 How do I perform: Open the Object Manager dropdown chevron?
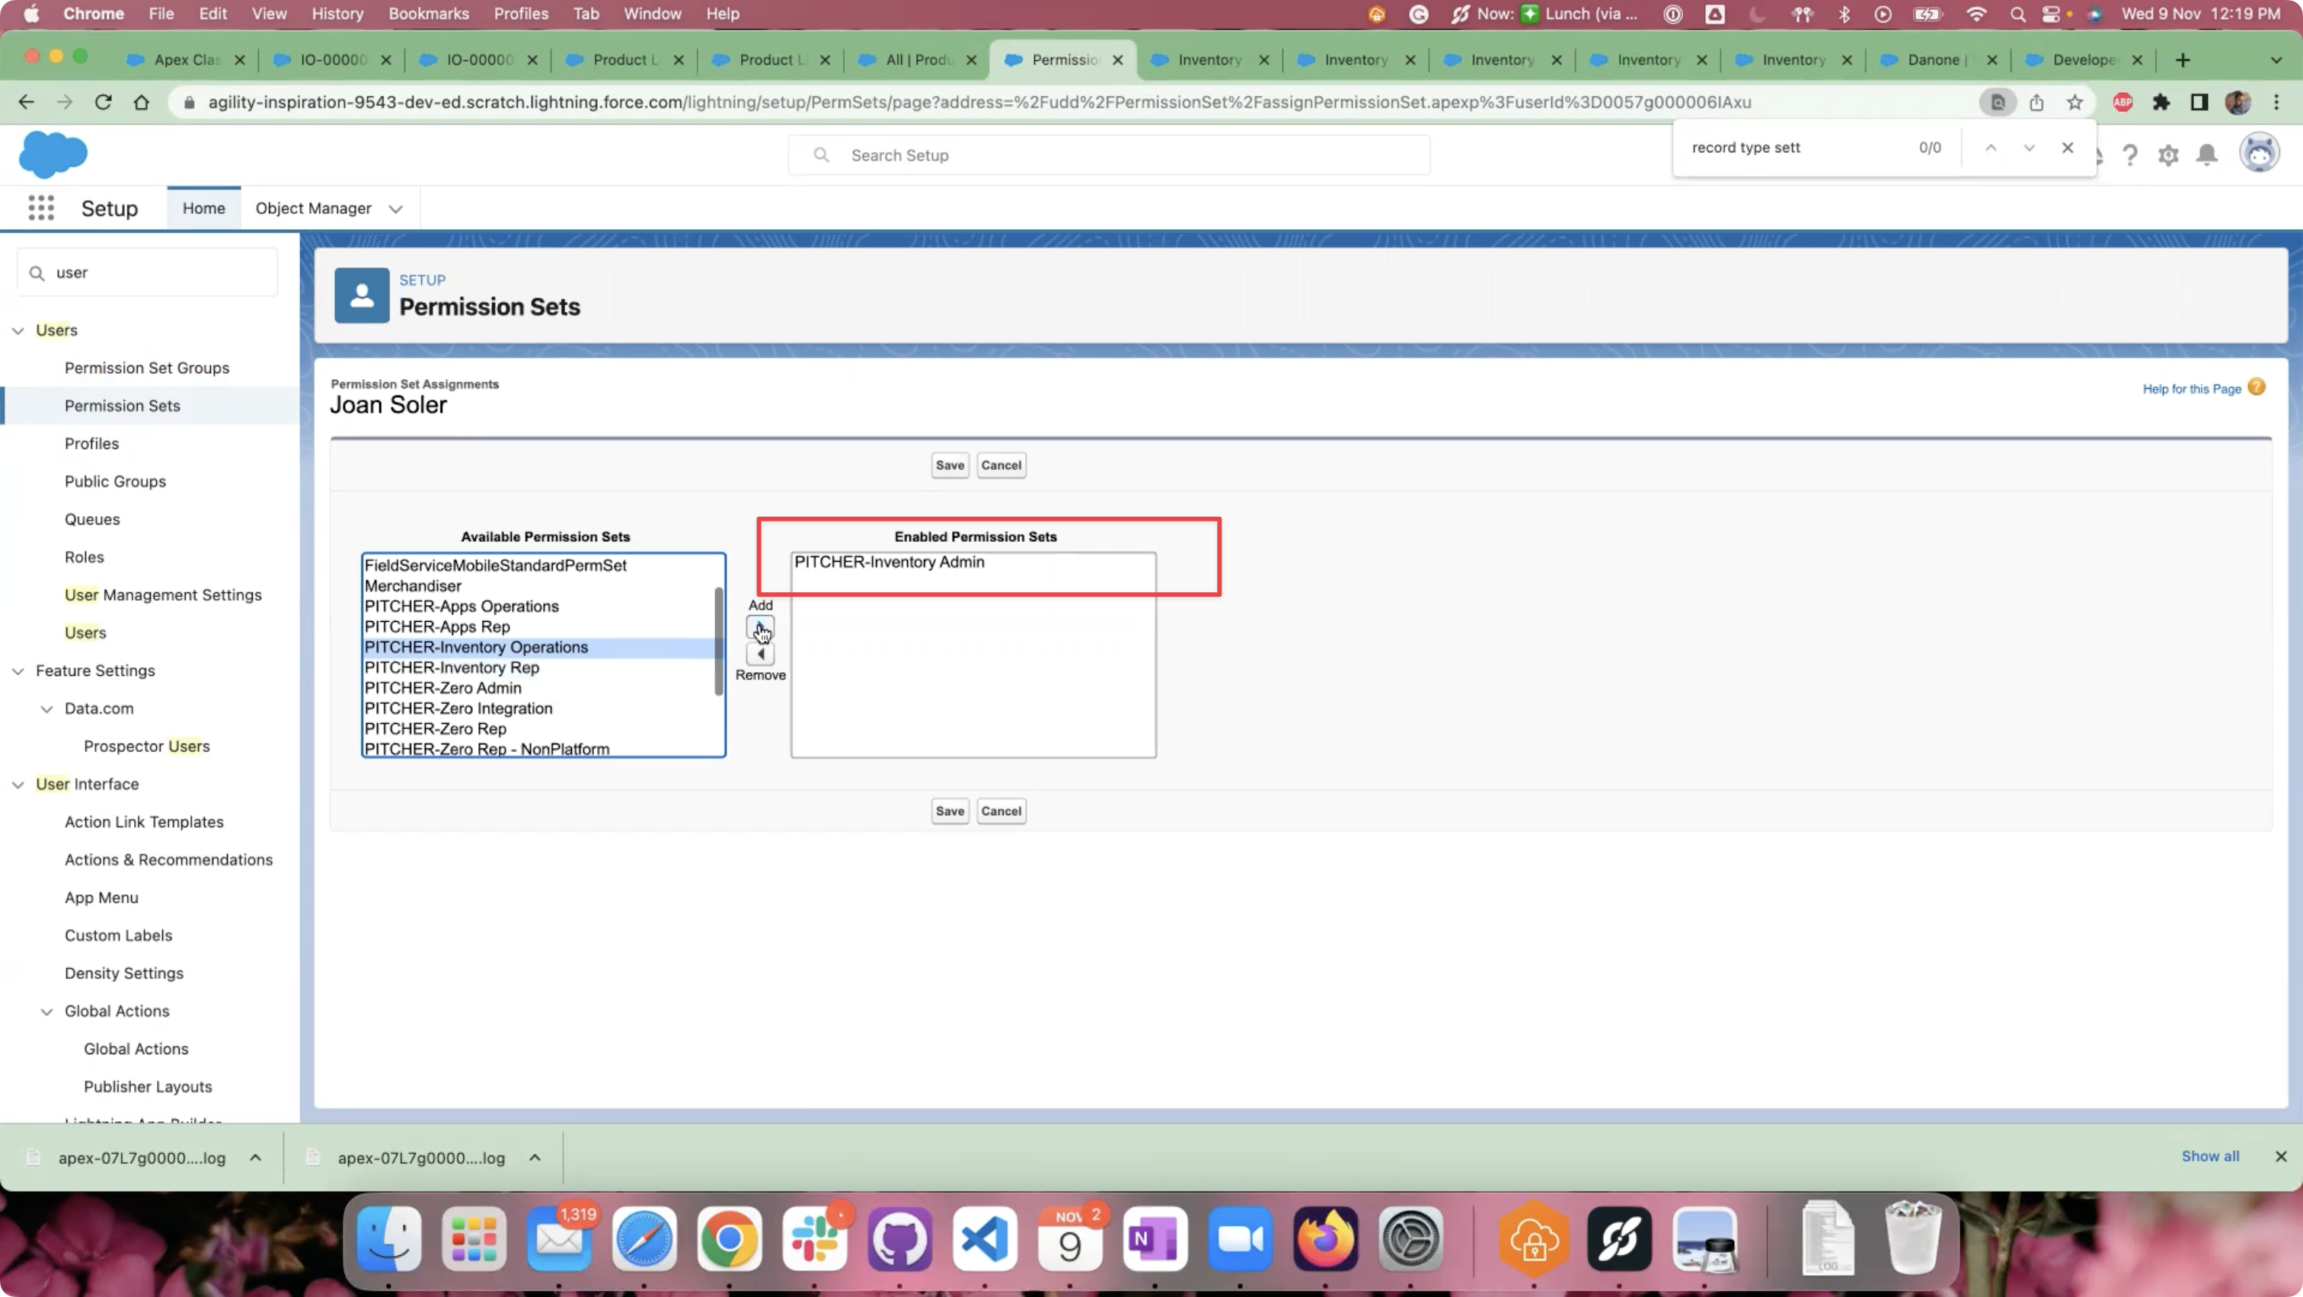(395, 209)
